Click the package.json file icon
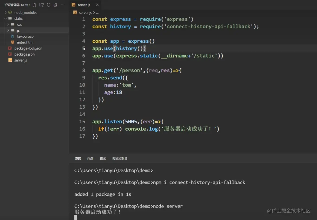Screen dimensions: 317x220 tap(10, 54)
